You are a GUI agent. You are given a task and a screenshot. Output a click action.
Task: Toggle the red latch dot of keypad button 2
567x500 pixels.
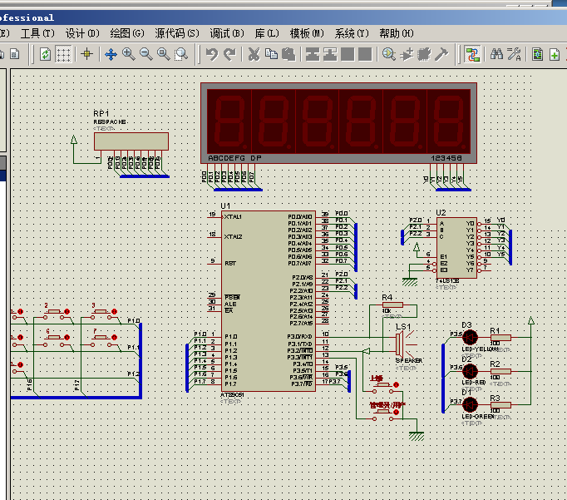[x=67, y=311]
